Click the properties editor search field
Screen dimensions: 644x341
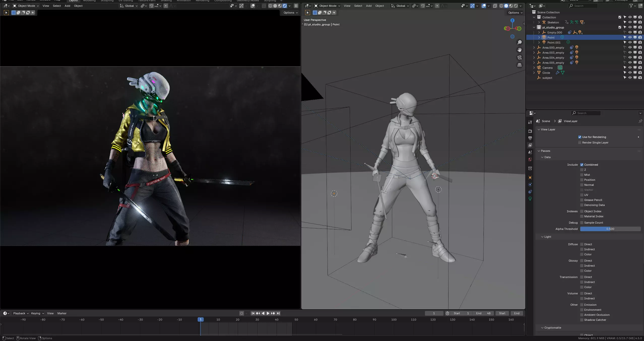586,113
